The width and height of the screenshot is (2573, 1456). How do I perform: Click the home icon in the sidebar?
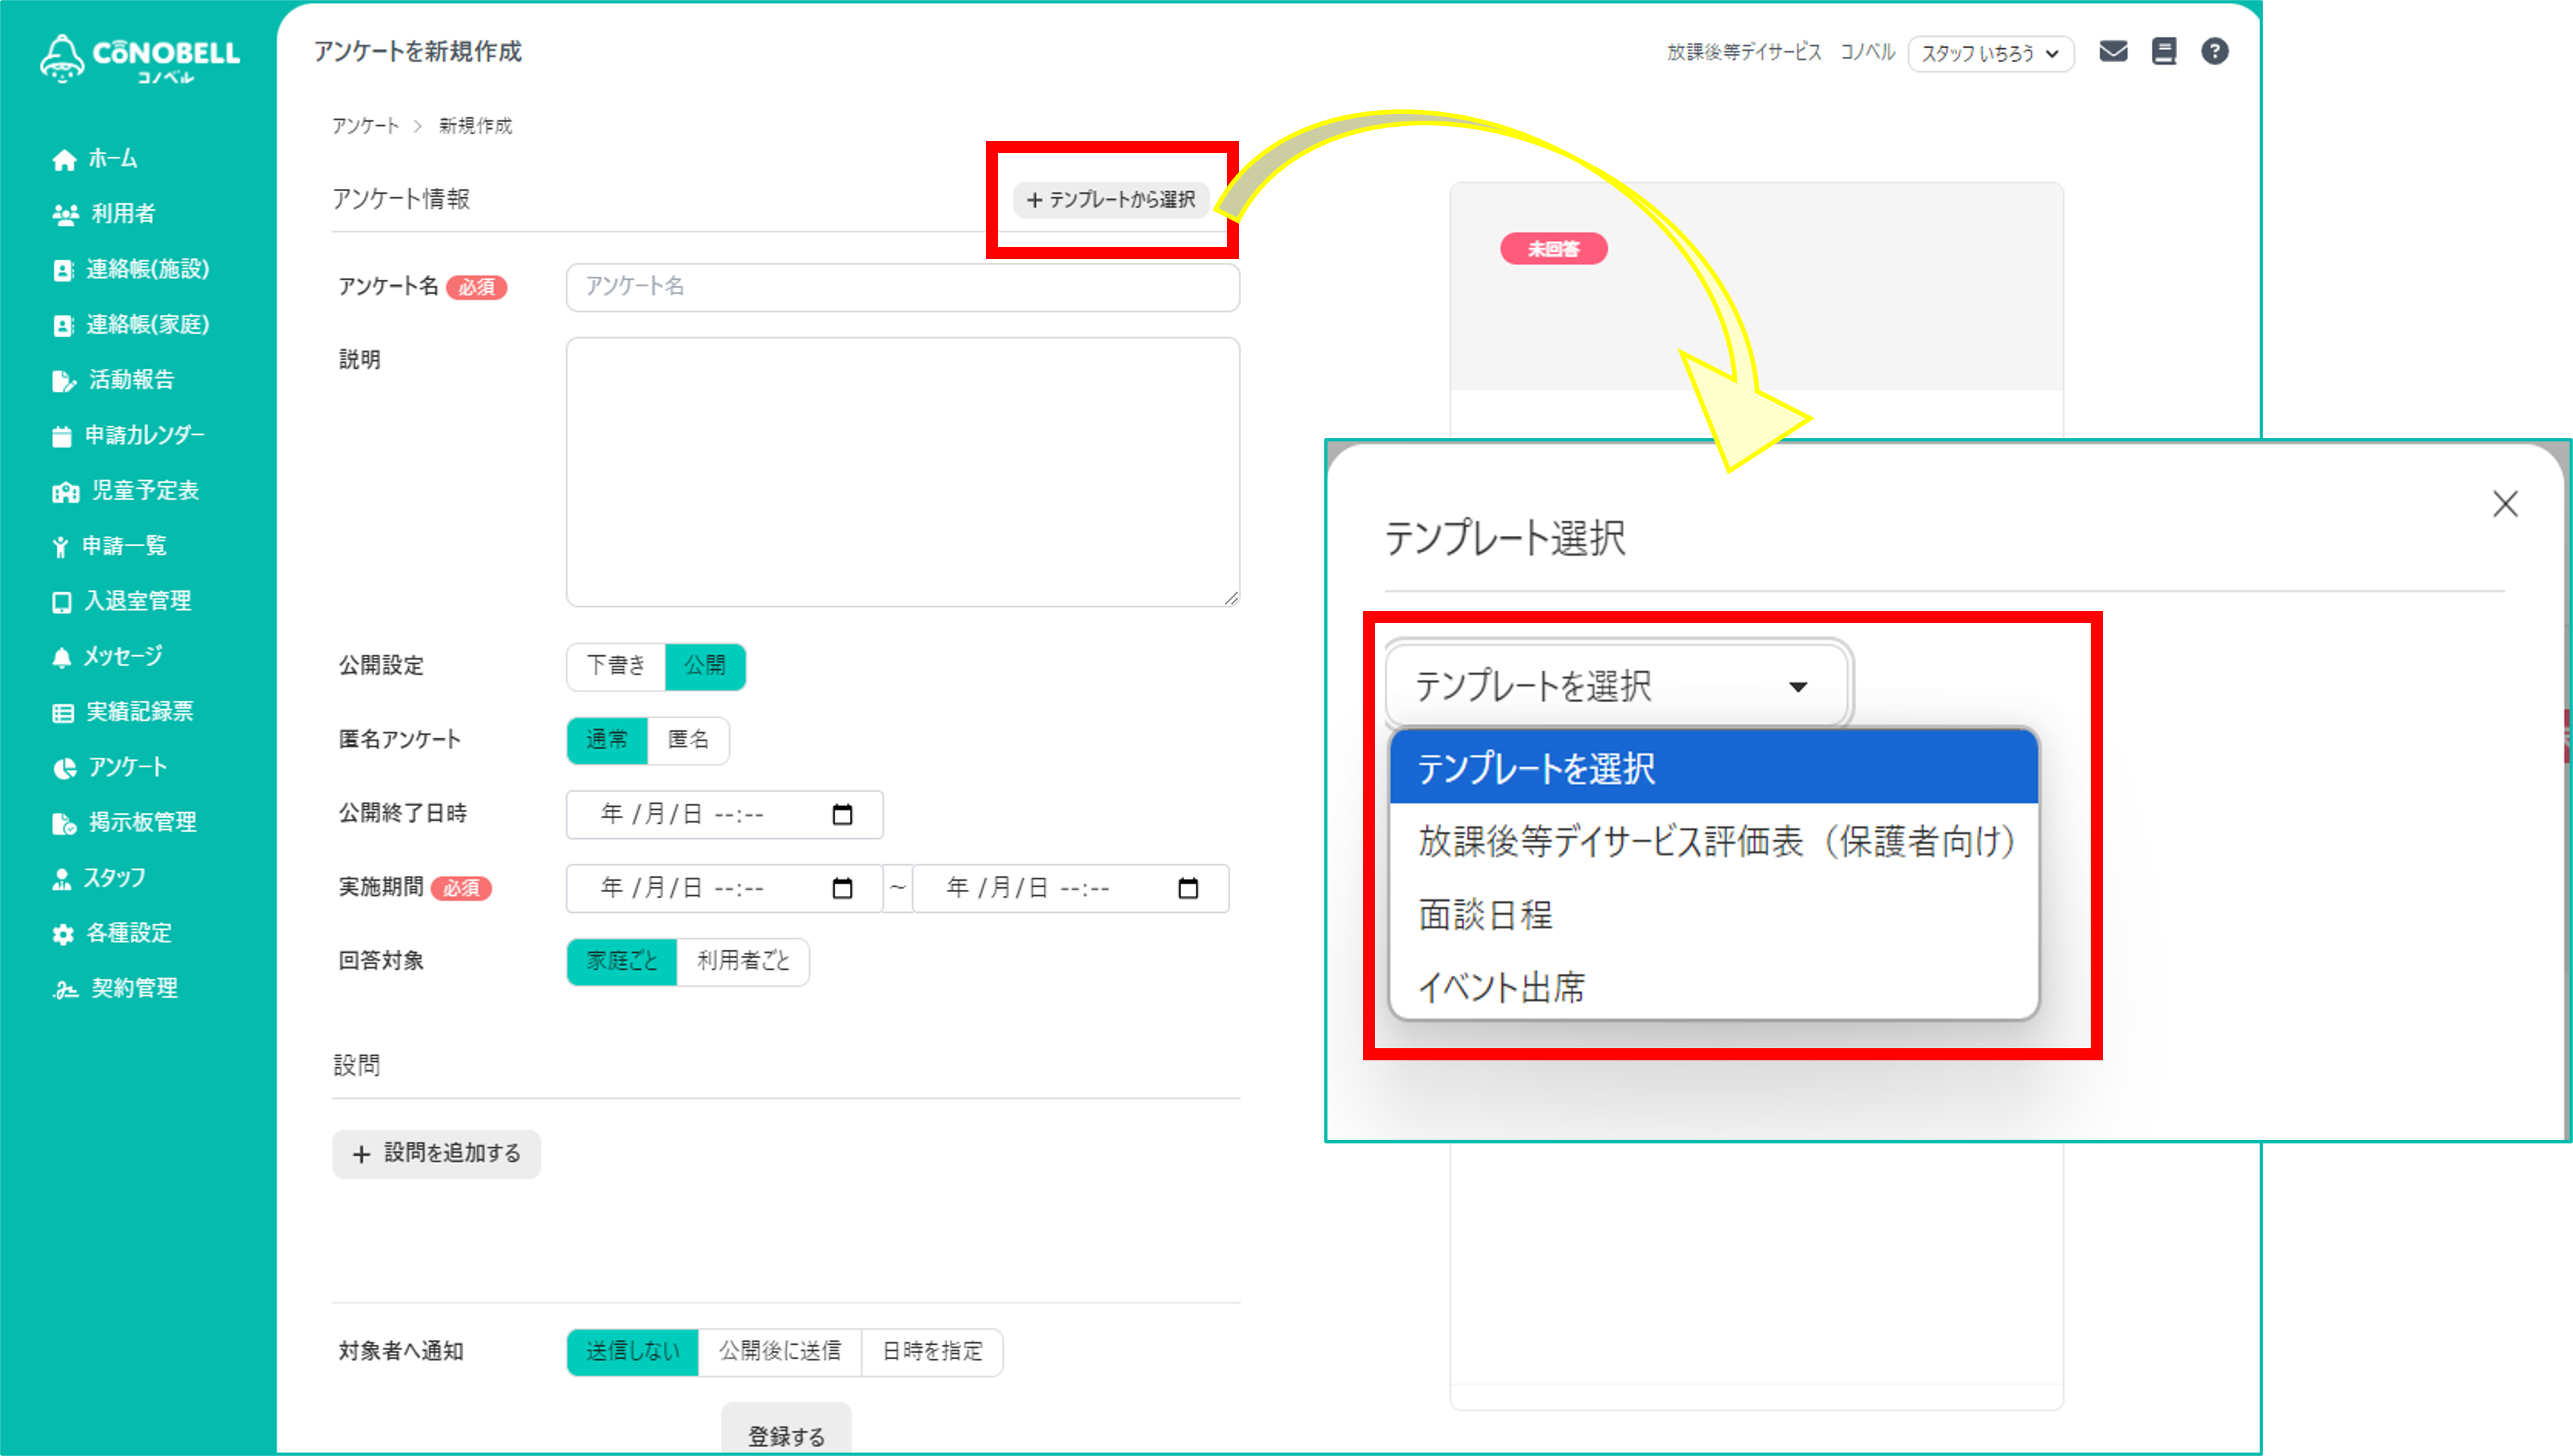coord(64,160)
